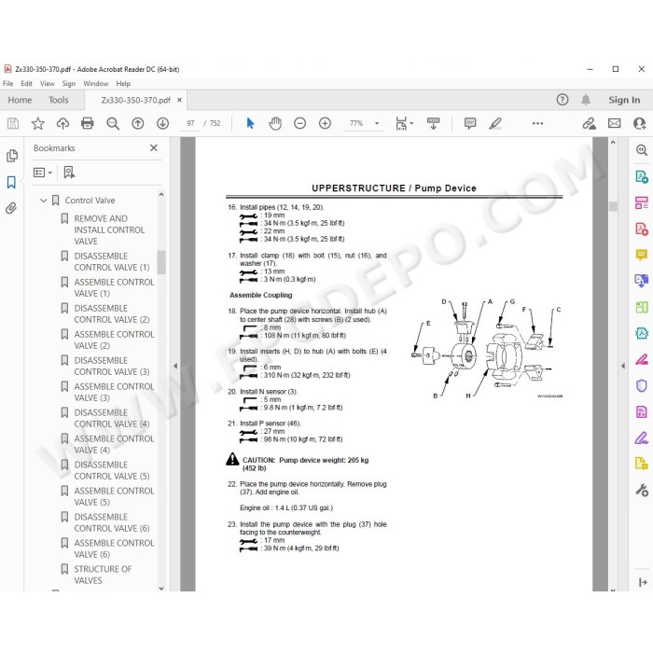Open the Window menu

pos(96,83)
